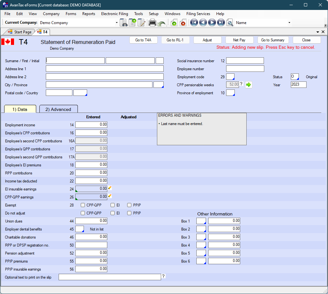Click green arrow beside CPP pensionable weeks
Viewport: 328px width, 294px height.
click(249, 85)
